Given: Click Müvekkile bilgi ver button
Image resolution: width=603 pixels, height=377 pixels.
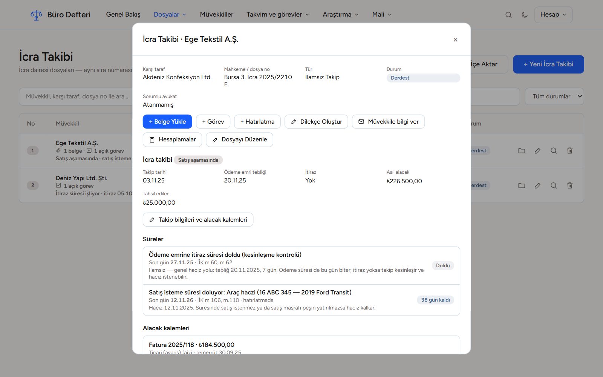Looking at the screenshot, I should pos(388,121).
